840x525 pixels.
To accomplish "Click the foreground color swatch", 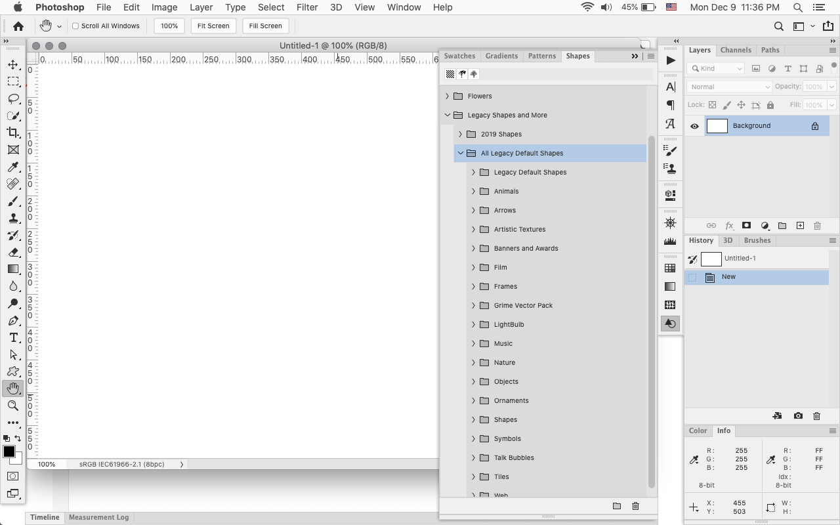I will click(x=9, y=452).
